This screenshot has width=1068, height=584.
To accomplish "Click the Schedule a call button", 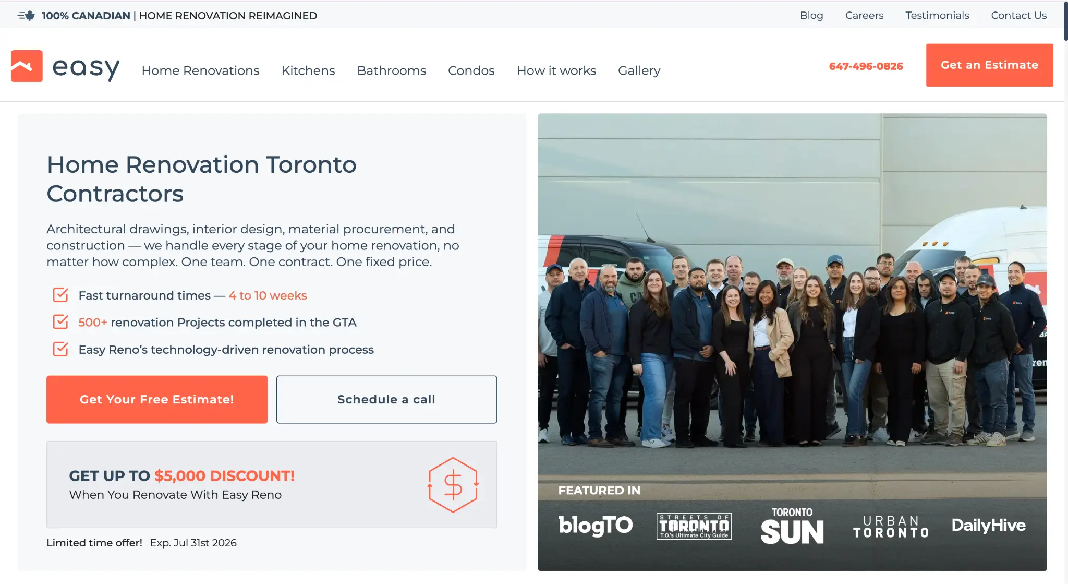I will point(386,399).
